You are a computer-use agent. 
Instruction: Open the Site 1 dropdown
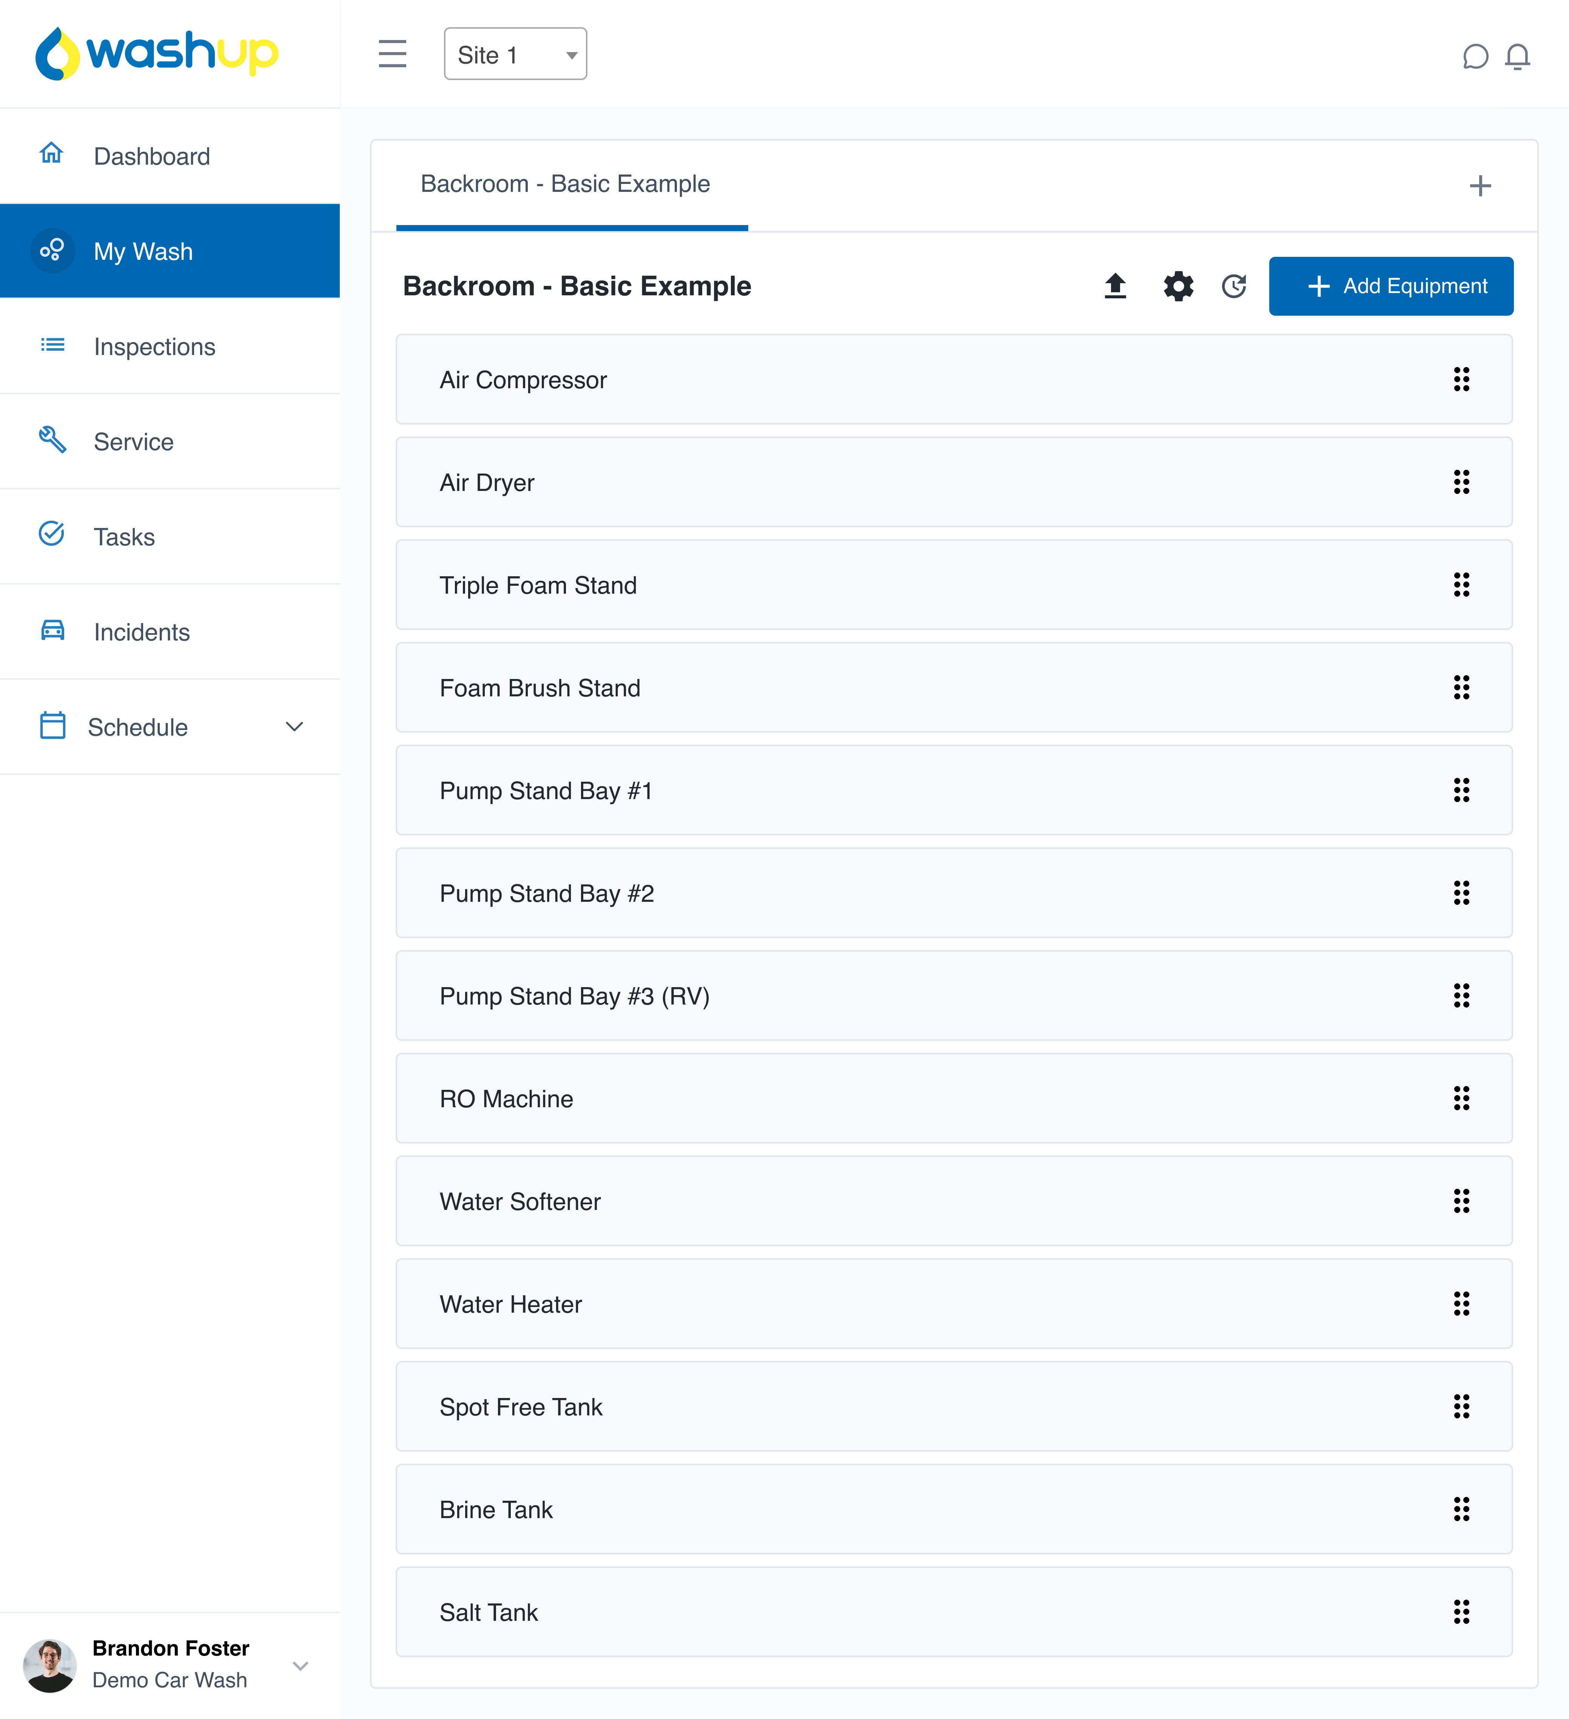click(x=515, y=54)
